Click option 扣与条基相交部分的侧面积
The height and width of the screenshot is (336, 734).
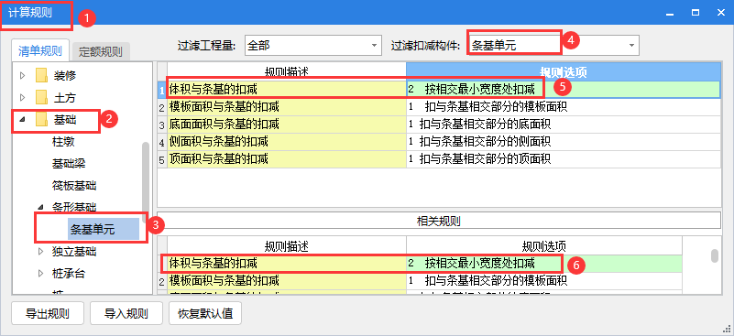[564, 141]
